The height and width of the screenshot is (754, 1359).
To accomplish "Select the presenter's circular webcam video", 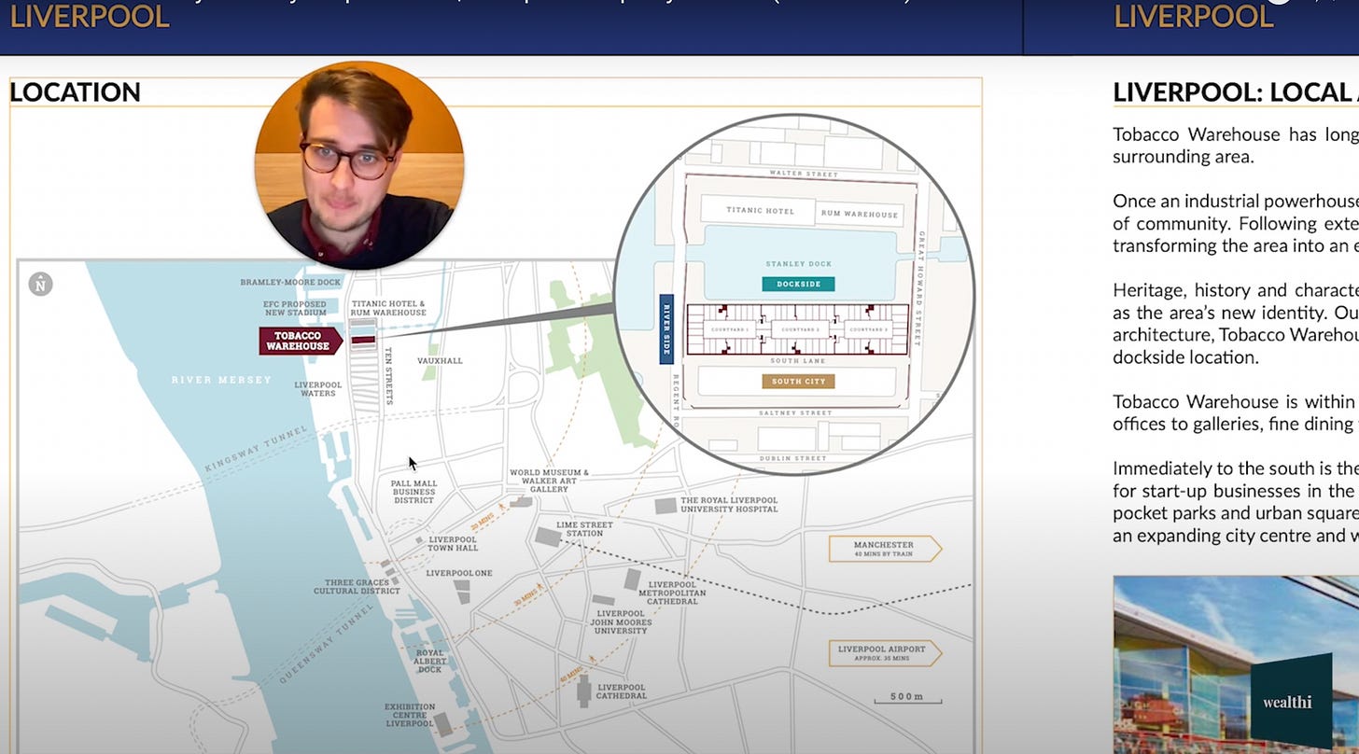I will coord(359,165).
